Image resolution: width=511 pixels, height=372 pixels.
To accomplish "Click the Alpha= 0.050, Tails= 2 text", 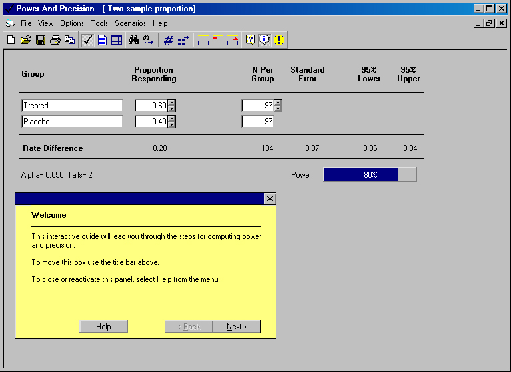I will [57, 175].
